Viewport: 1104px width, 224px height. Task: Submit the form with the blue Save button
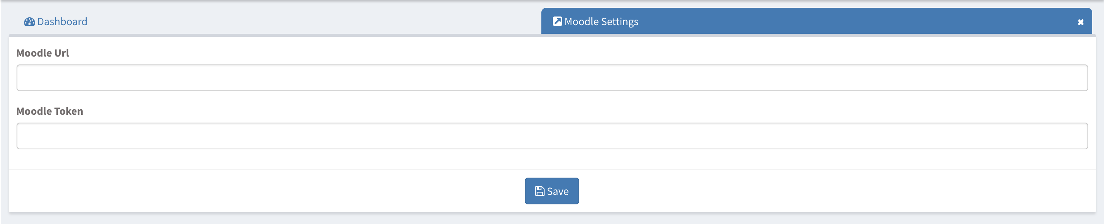click(552, 191)
